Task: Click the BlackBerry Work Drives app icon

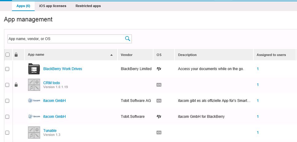Action: coord(34,69)
